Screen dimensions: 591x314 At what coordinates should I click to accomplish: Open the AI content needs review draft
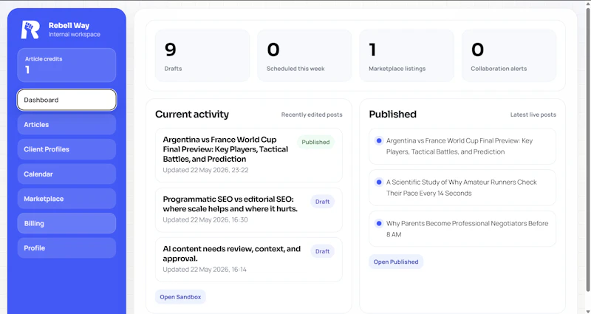pos(249,259)
